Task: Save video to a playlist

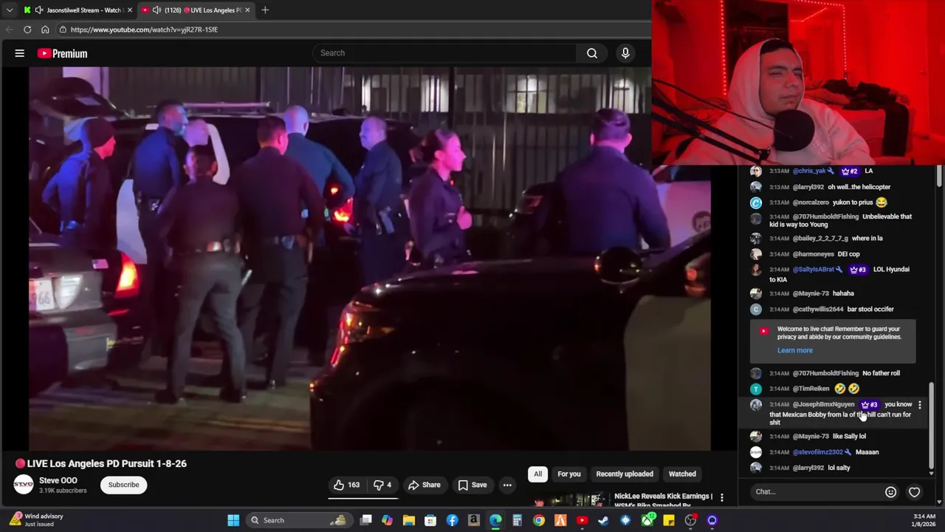Action: [x=472, y=485]
